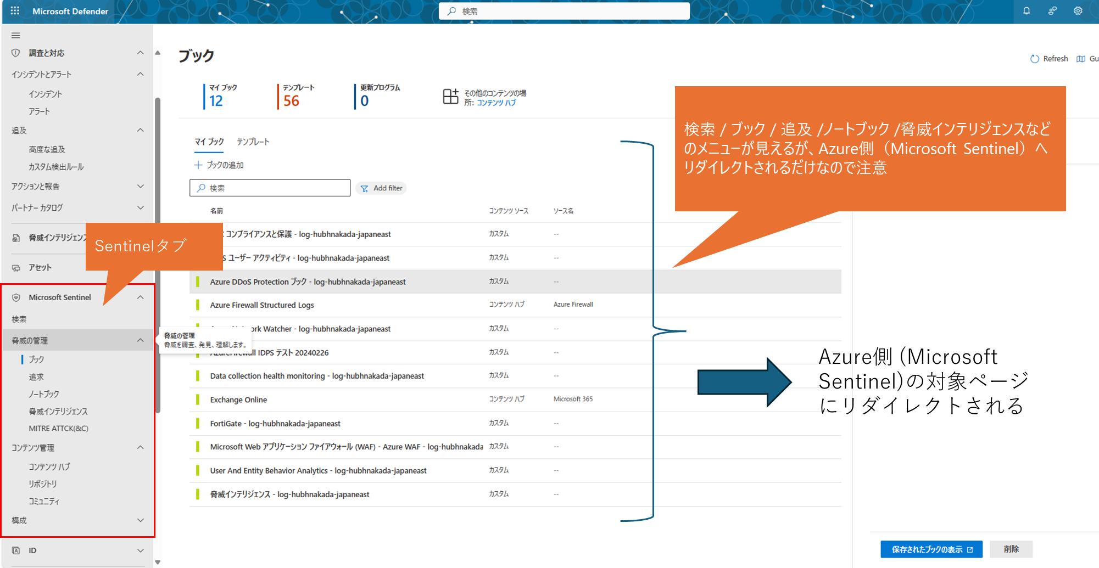1099x568 pixels.
Task: Open コンテンツ ハブ in sidebar
Action: (49, 466)
